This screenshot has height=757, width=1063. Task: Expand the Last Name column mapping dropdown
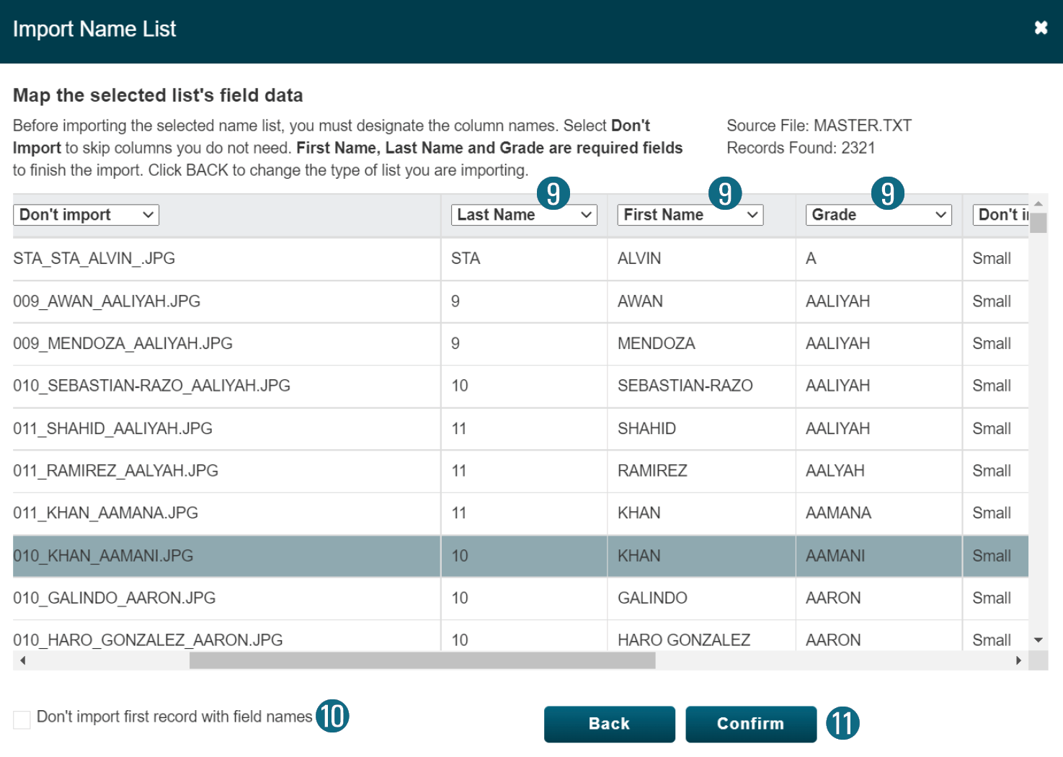click(x=524, y=215)
